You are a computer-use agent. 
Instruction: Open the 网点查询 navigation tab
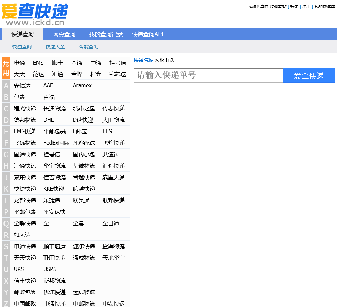[64, 34]
